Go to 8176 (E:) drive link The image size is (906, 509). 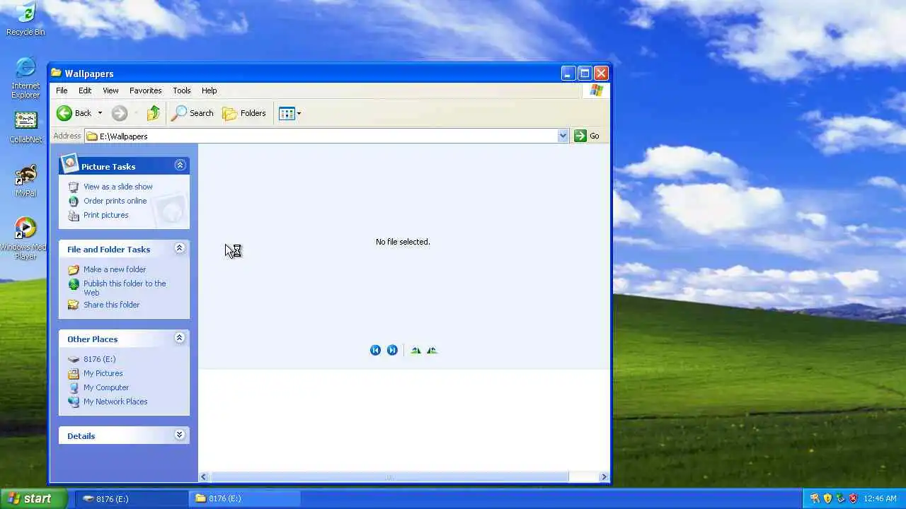tap(99, 359)
